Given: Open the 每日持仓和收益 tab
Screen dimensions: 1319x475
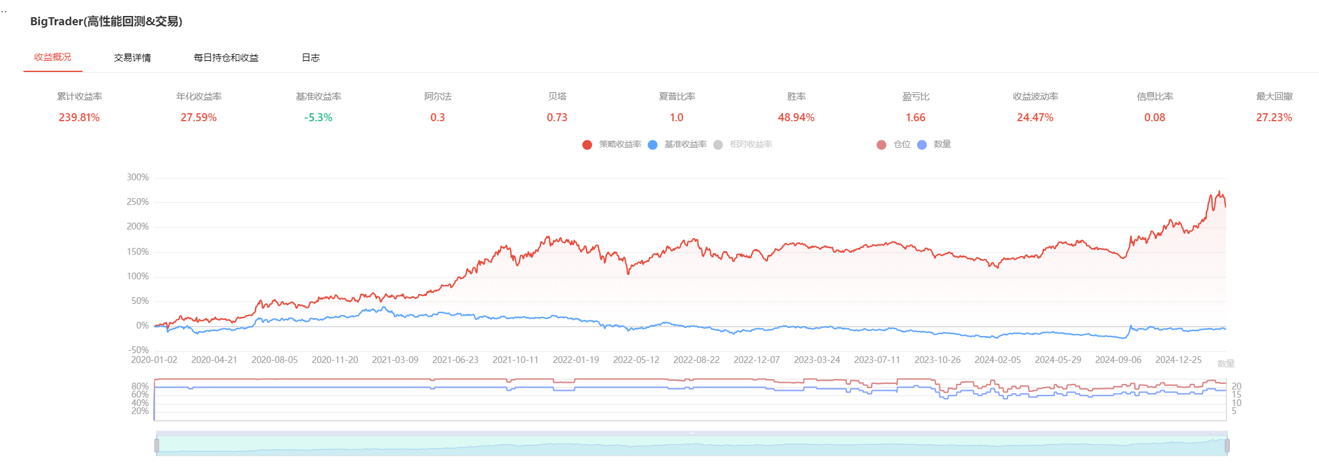Looking at the screenshot, I should click(x=226, y=58).
